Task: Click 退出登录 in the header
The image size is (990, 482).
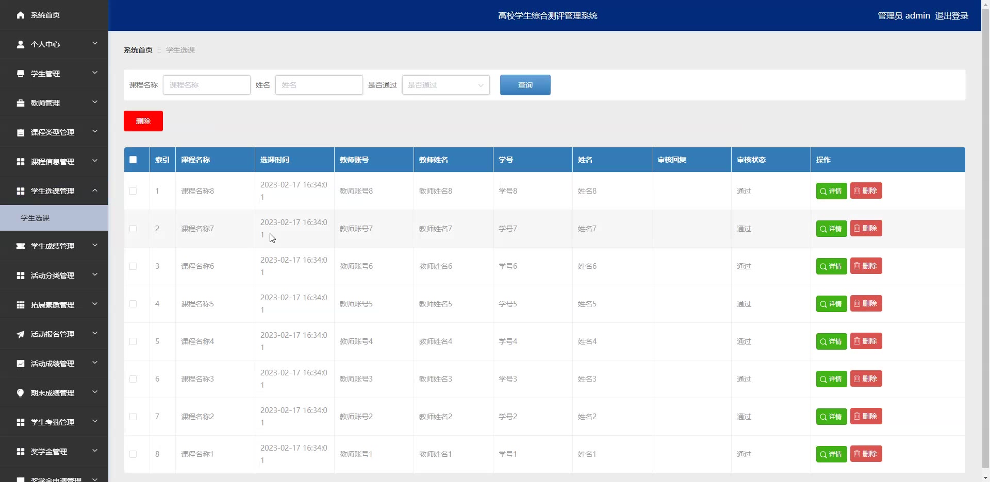Action: point(951,15)
